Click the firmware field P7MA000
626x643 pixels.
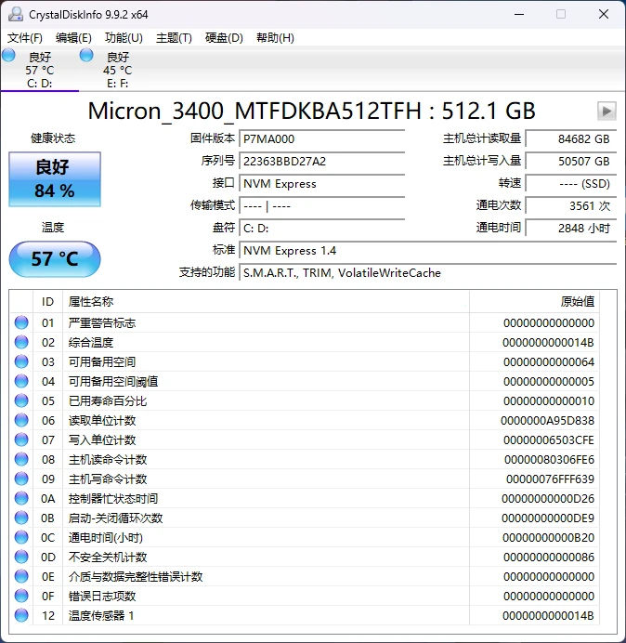pos(321,139)
